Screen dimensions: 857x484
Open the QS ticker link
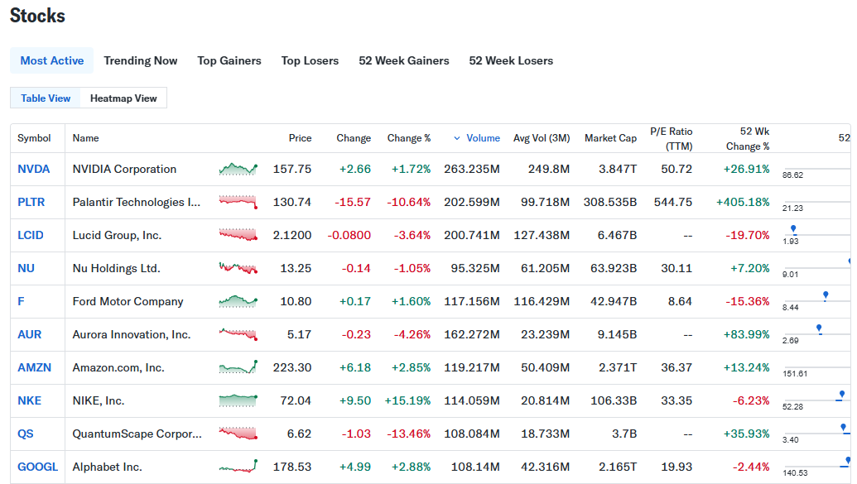(x=25, y=434)
